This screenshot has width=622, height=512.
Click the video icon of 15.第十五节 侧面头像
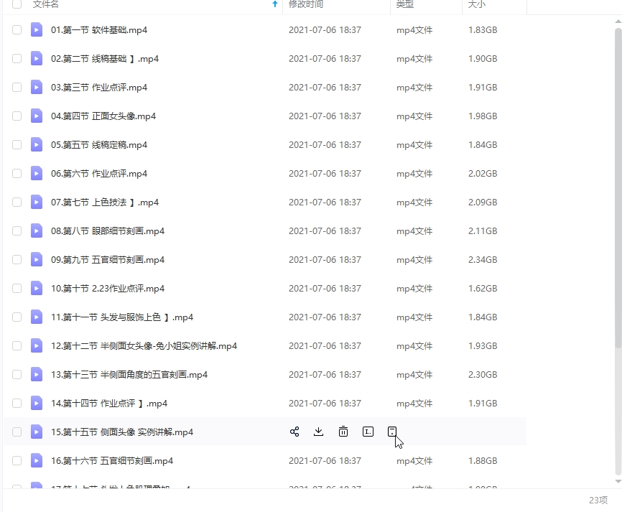coord(37,432)
